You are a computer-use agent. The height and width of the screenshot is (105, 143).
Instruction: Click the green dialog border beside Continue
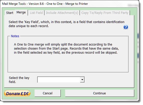click(x=136, y=93)
